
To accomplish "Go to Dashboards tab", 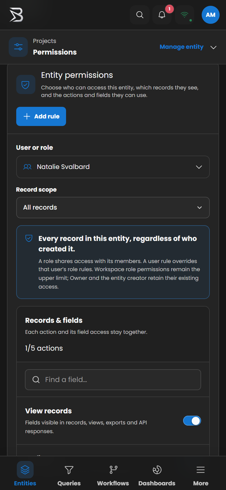I will coord(157,474).
